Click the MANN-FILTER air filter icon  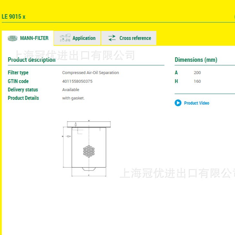pyautogui.click(x=13, y=38)
